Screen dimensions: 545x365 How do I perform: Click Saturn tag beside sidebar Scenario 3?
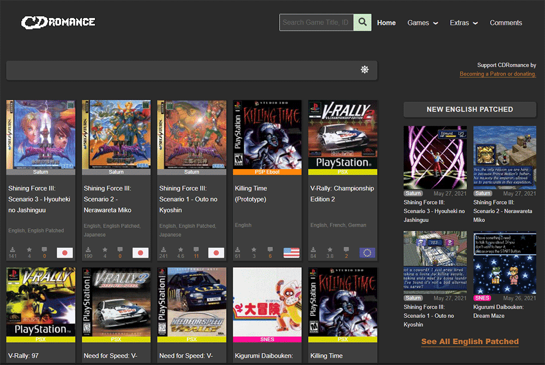[413, 193]
